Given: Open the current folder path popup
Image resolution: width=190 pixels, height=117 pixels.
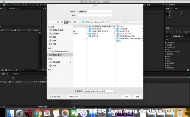Looking at the screenshot, I should tap(95, 22).
